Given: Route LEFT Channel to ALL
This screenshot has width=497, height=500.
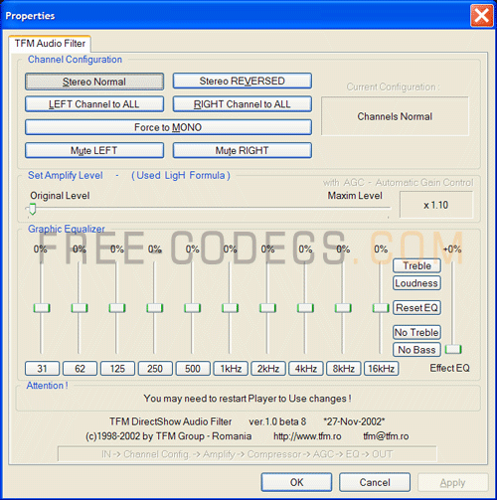Looking at the screenshot, I should pos(94,104).
